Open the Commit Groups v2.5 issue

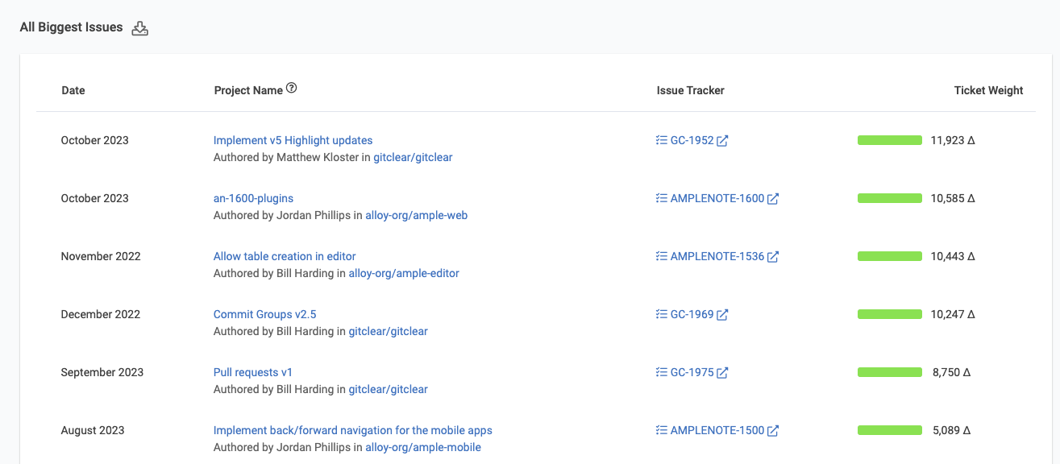[x=264, y=314]
